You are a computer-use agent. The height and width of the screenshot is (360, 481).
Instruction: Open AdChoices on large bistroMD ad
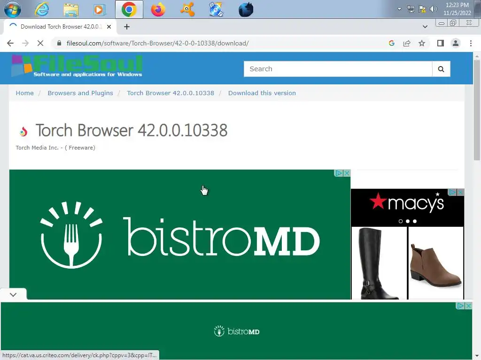pos(339,173)
